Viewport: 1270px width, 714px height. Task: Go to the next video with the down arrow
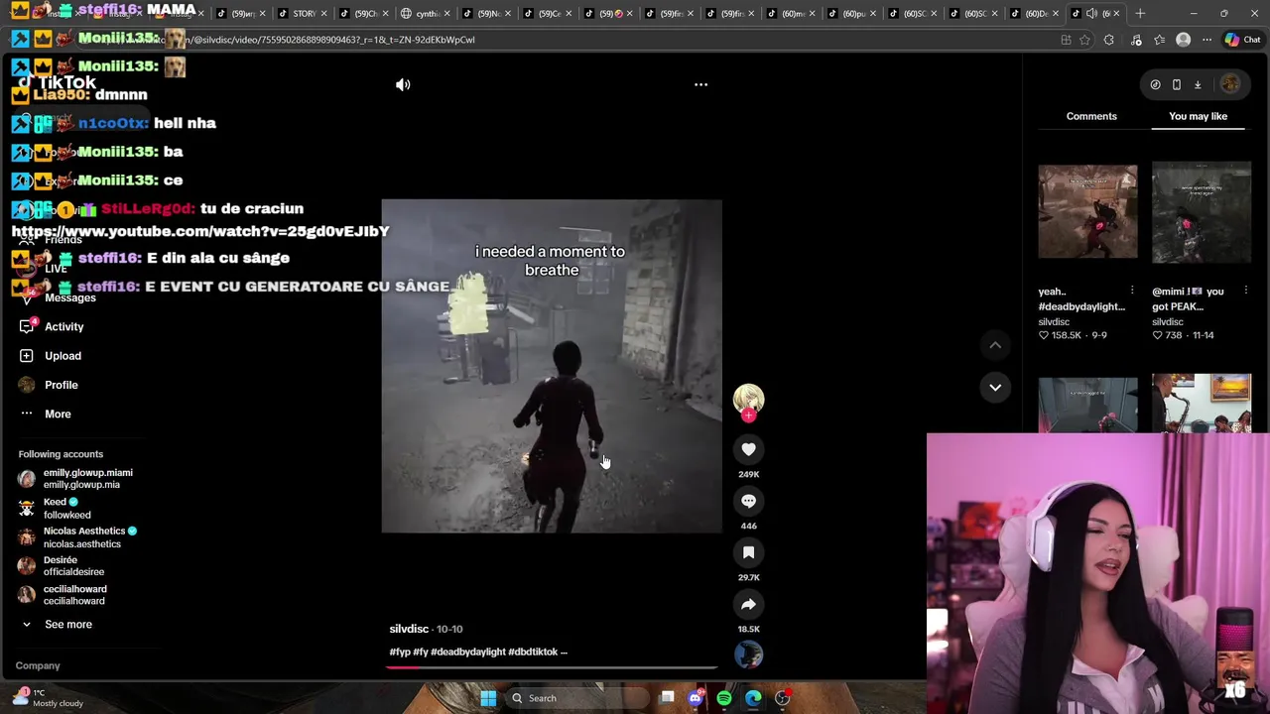(994, 387)
